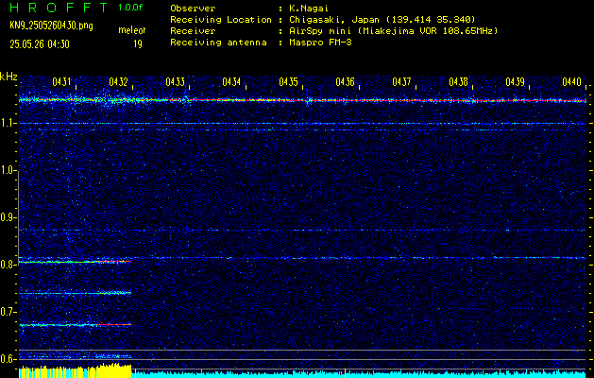Click the 0.7 frequency axis label

tap(8, 312)
